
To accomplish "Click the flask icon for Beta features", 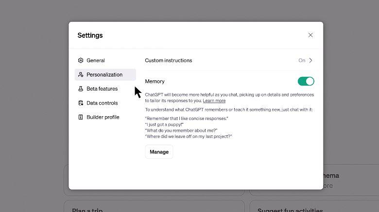I will pos(81,89).
